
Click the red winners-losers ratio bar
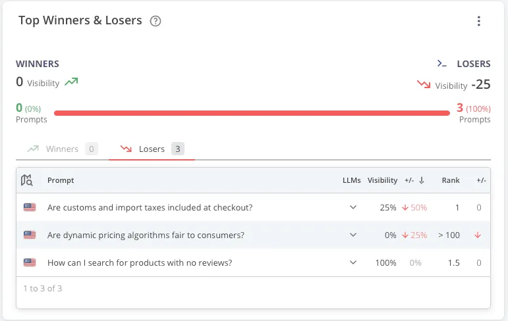click(x=252, y=113)
